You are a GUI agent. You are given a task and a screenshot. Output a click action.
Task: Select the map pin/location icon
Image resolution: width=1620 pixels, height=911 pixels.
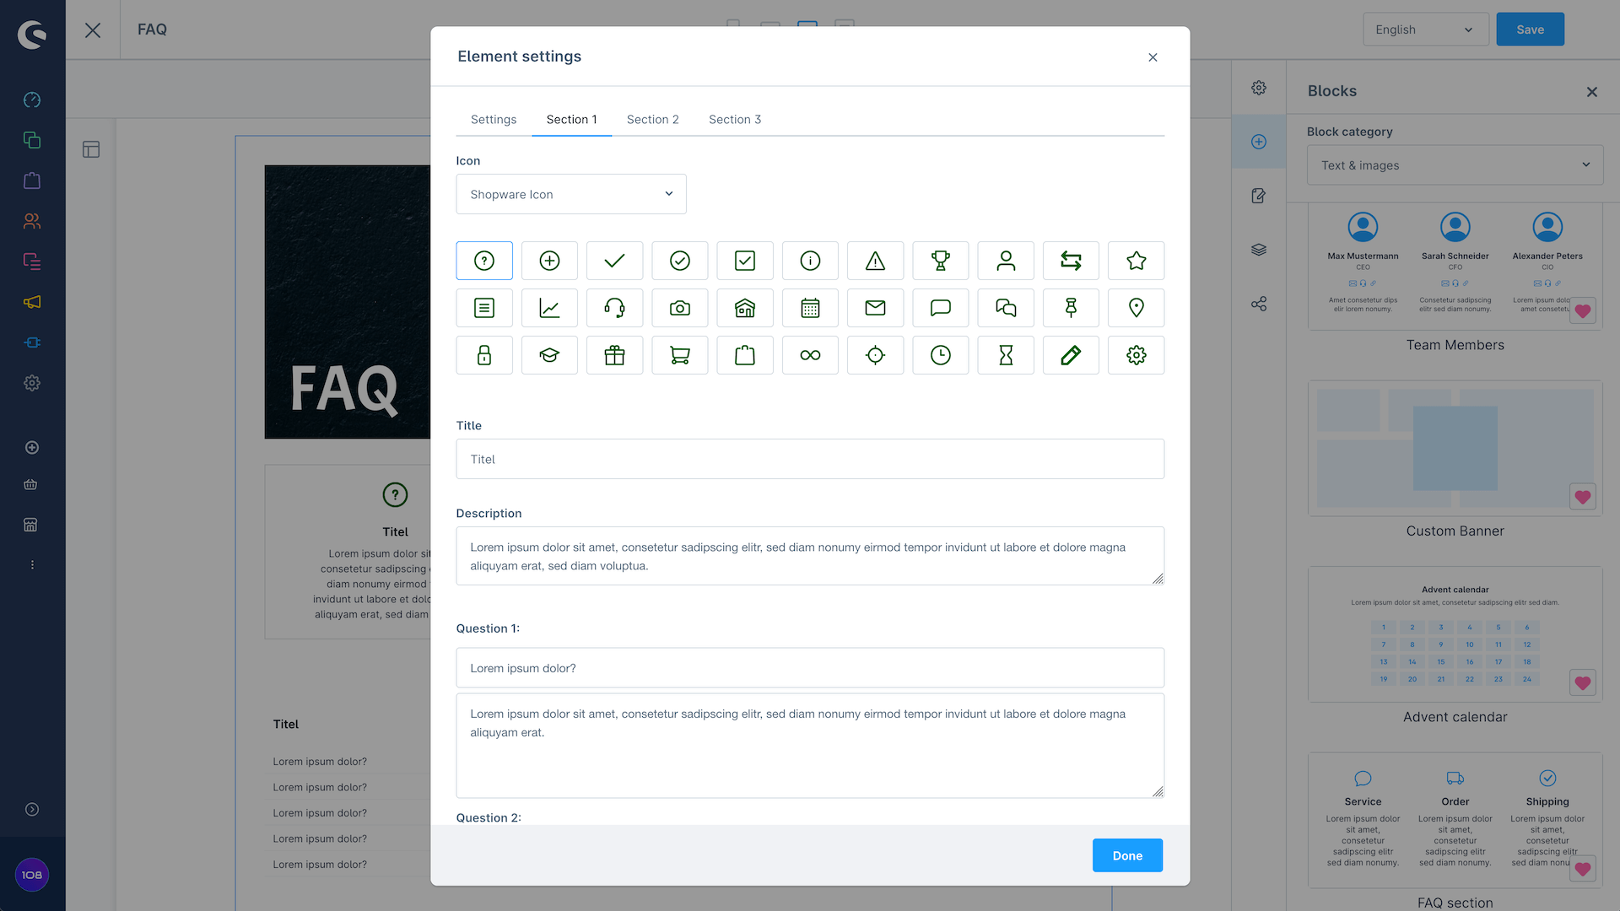tap(1136, 307)
